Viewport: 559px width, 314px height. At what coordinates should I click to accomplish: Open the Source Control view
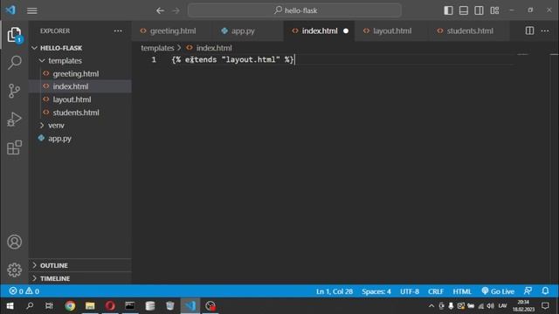[14, 91]
